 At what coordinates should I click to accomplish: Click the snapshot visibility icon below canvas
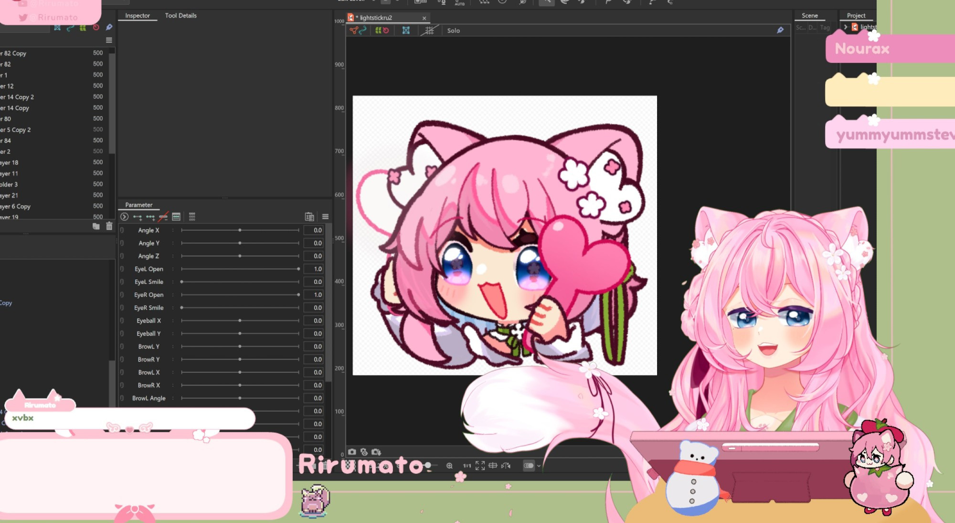364,452
